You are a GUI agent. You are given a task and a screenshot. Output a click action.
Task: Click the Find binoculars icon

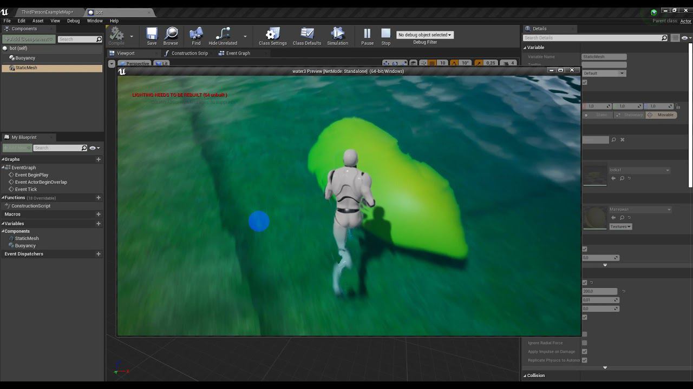pos(196,36)
